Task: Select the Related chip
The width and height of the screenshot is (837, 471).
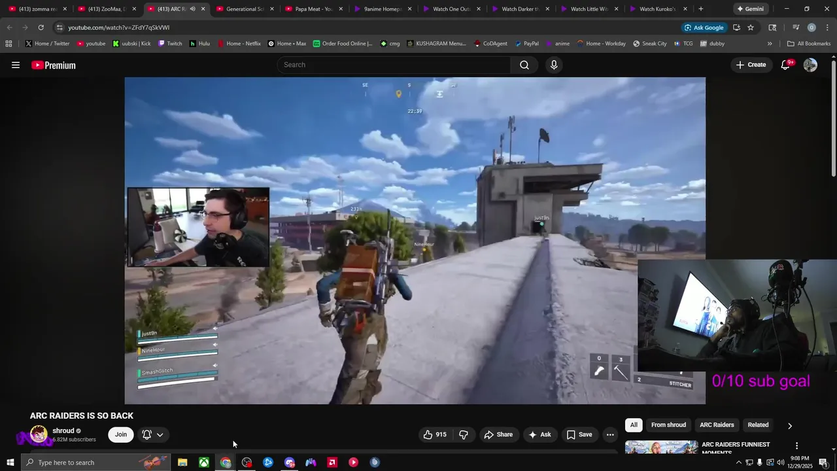Action: pyautogui.click(x=758, y=425)
